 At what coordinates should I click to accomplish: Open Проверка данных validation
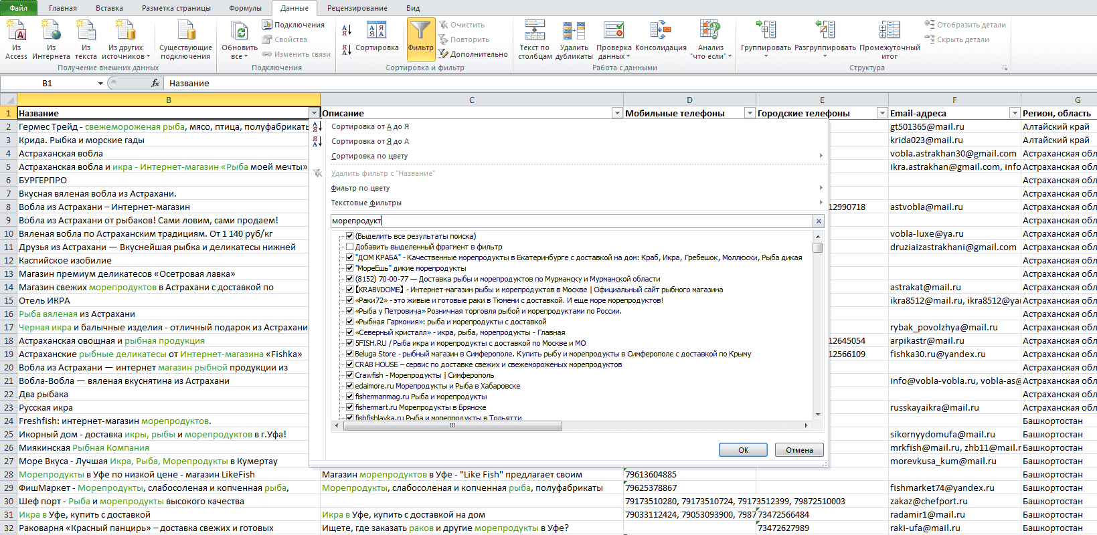coord(614,40)
